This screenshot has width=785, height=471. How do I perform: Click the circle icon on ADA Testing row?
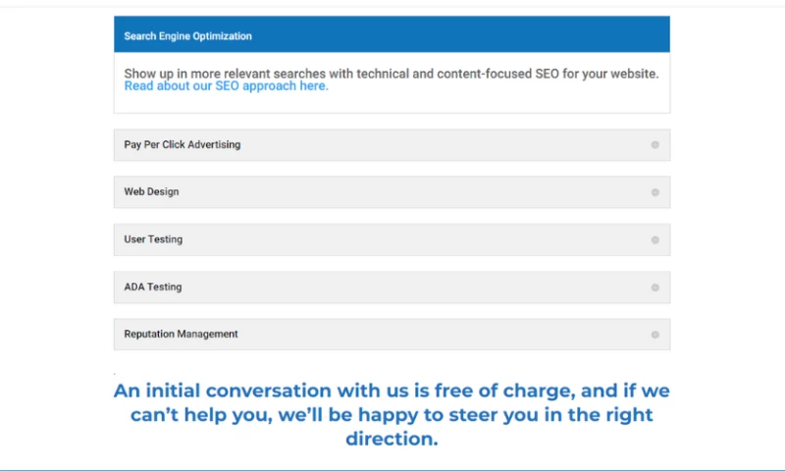coord(654,288)
